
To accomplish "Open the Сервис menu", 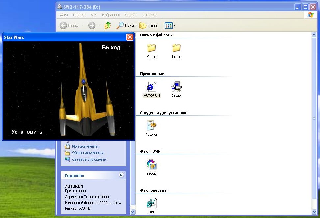I will [131, 15].
